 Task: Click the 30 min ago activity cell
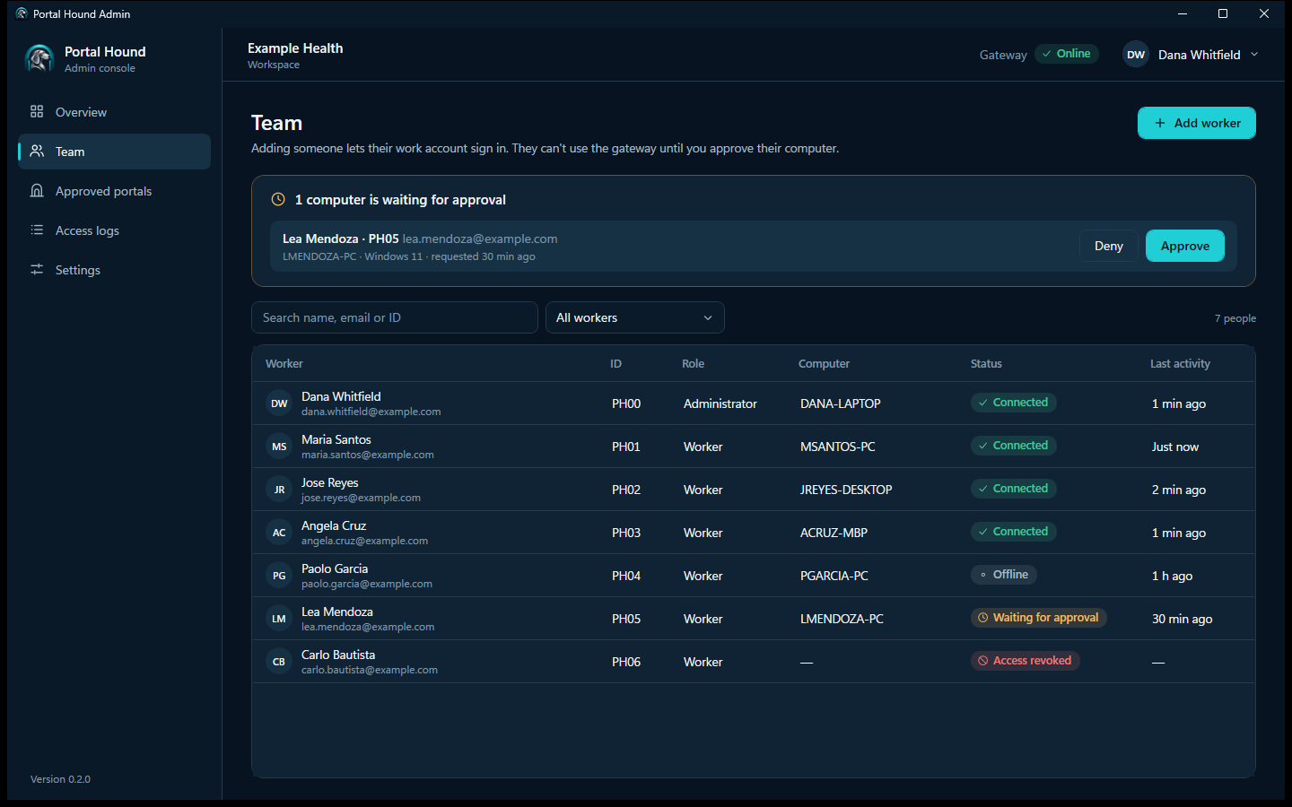pos(1183,619)
